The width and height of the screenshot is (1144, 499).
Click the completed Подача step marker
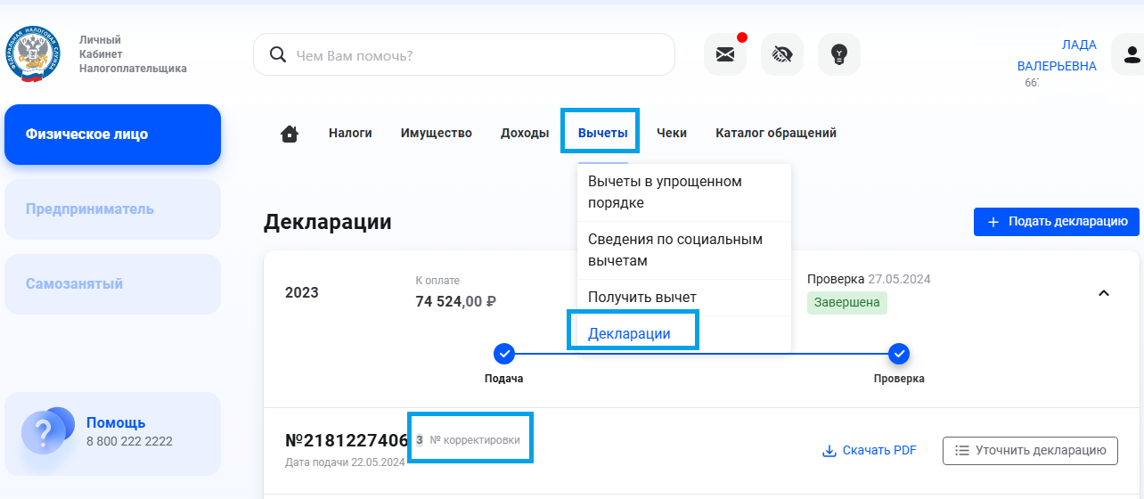point(504,354)
